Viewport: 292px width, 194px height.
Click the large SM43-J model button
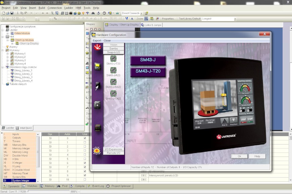pos(148,60)
